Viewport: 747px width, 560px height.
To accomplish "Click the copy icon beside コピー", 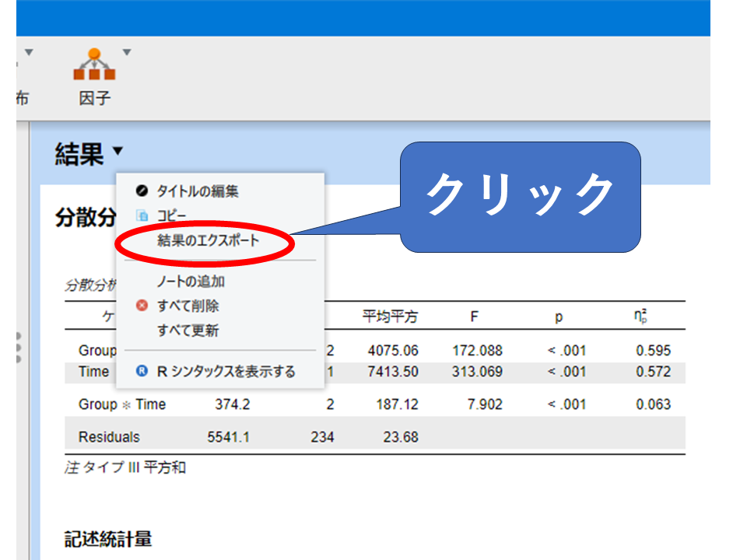I will pos(141,216).
